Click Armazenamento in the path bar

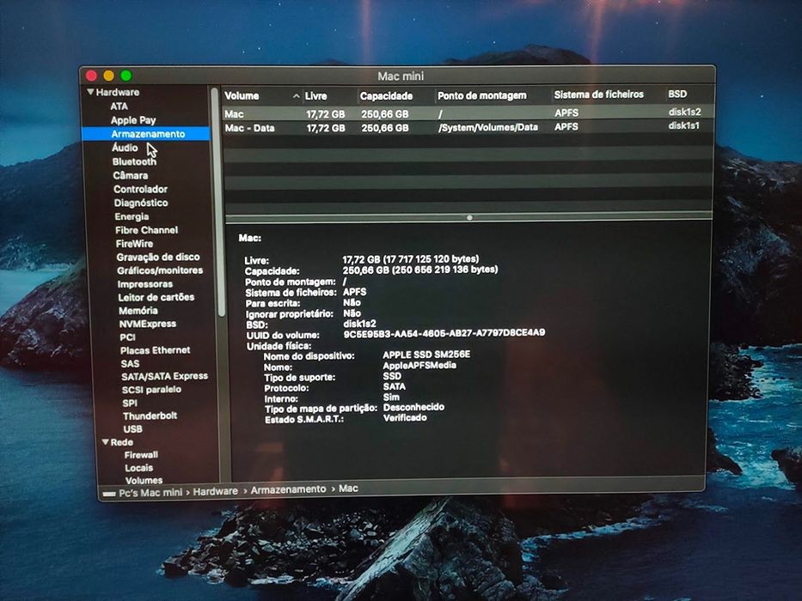(288, 489)
